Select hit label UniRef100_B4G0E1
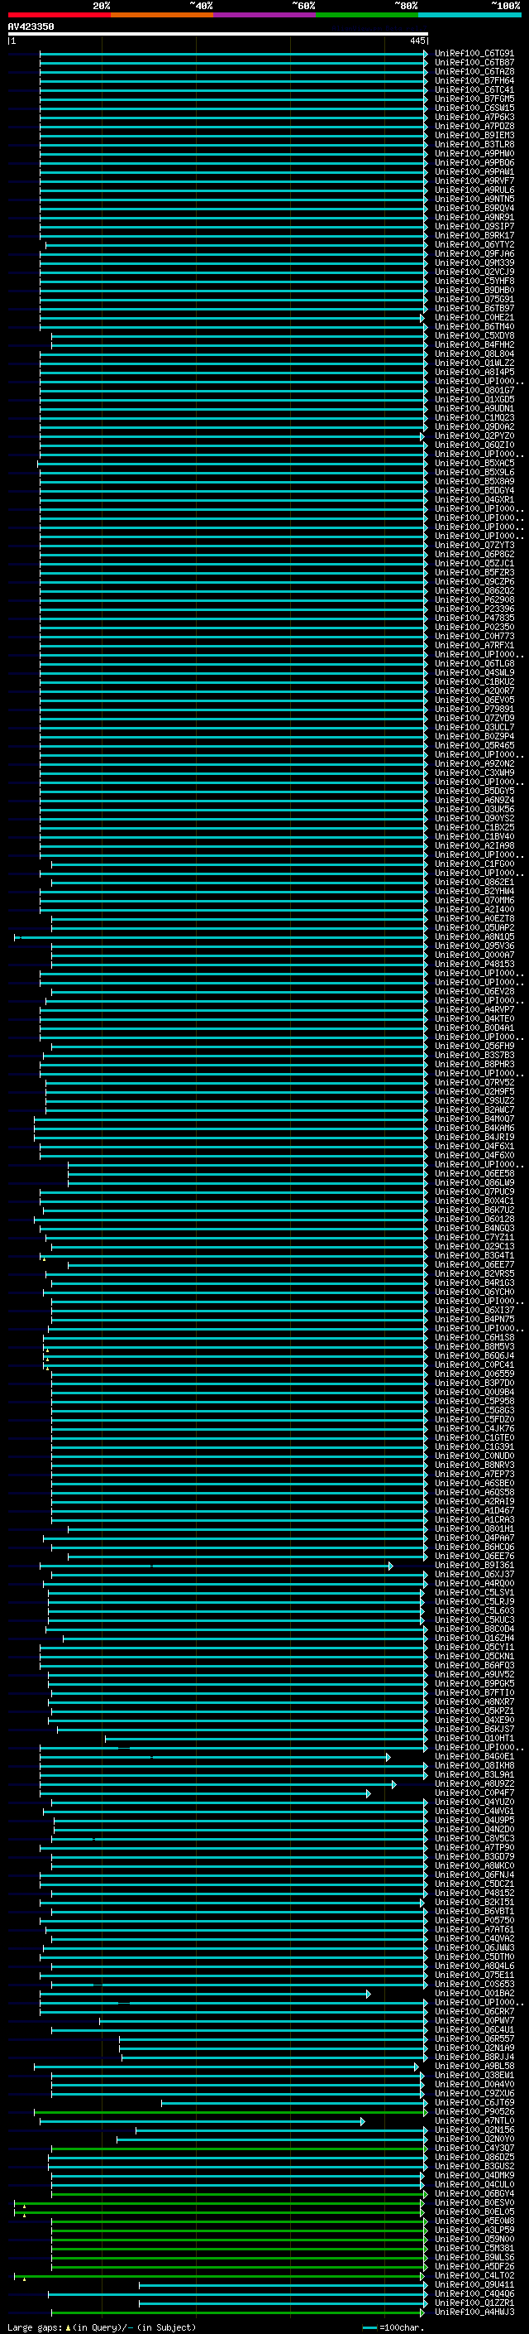Screen dimensions: 529x2334 [474, 1757]
